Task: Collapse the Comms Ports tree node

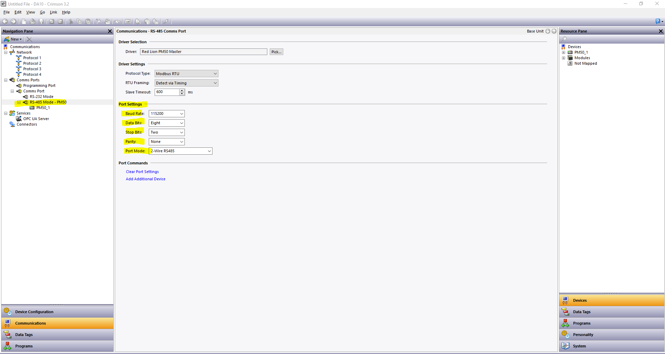Action: click(x=6, y=80)
